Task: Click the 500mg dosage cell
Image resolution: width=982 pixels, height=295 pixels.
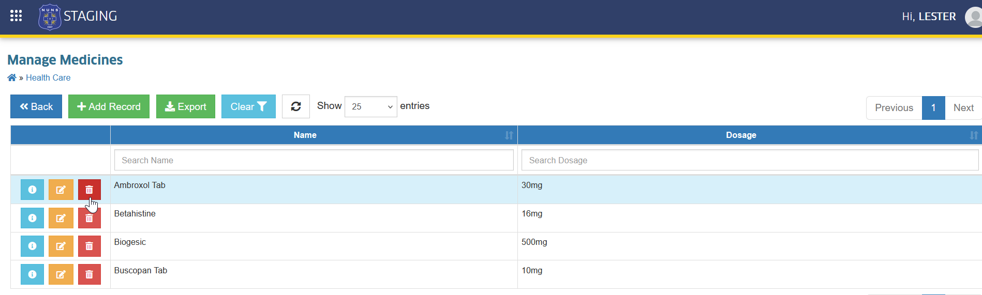Action: (x=750, y=246)
